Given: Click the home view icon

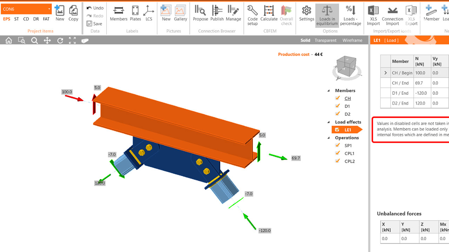Looking at the screenshot, I should [9, 41].
